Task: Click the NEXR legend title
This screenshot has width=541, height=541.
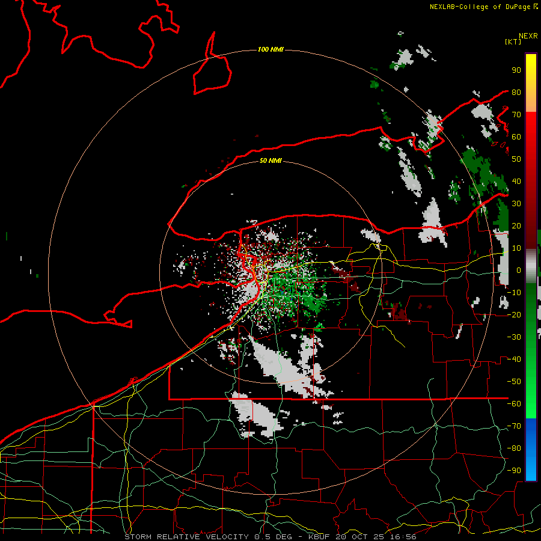Action: point(528,35)
